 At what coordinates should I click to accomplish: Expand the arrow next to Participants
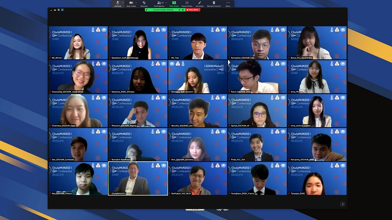click(x=165, y=3)
